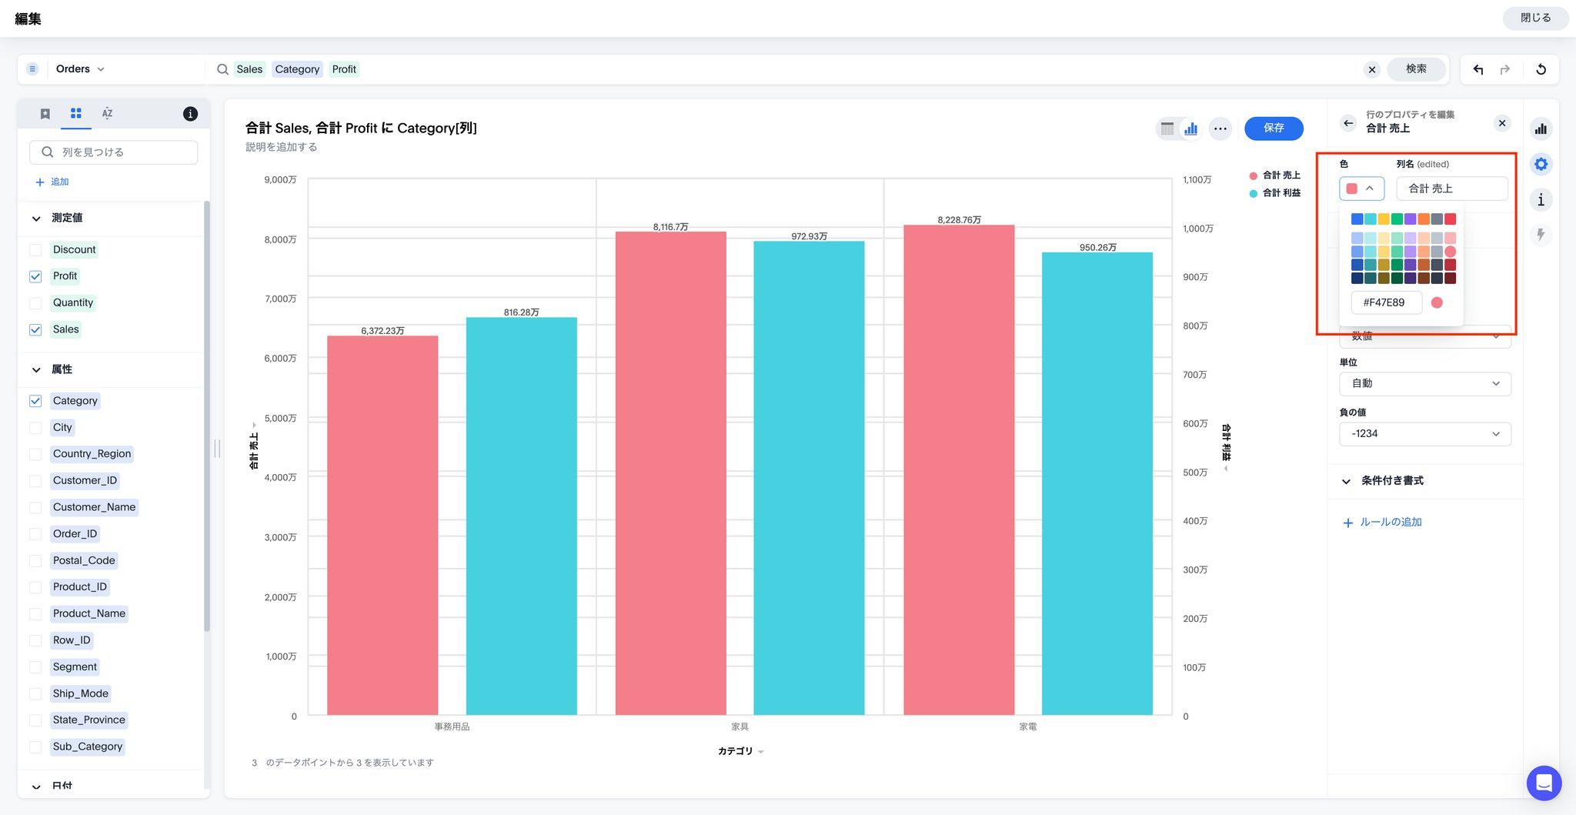Clear the search bar with the X icon
The image size is (1576, 815).
pyautogui.click(x=1371, y=69)
